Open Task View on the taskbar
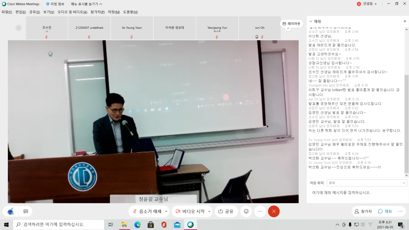Viewport: 409px width, 230px height. tap(111, 224)
